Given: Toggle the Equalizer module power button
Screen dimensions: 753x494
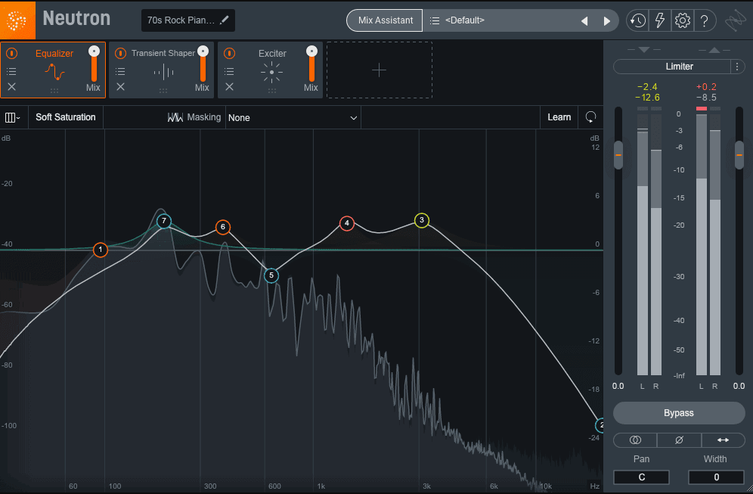Looking at the screenshot, I should coord(11,54).
